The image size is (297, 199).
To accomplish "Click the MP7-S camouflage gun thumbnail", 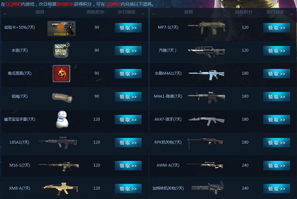I will (x=207, y=28).
